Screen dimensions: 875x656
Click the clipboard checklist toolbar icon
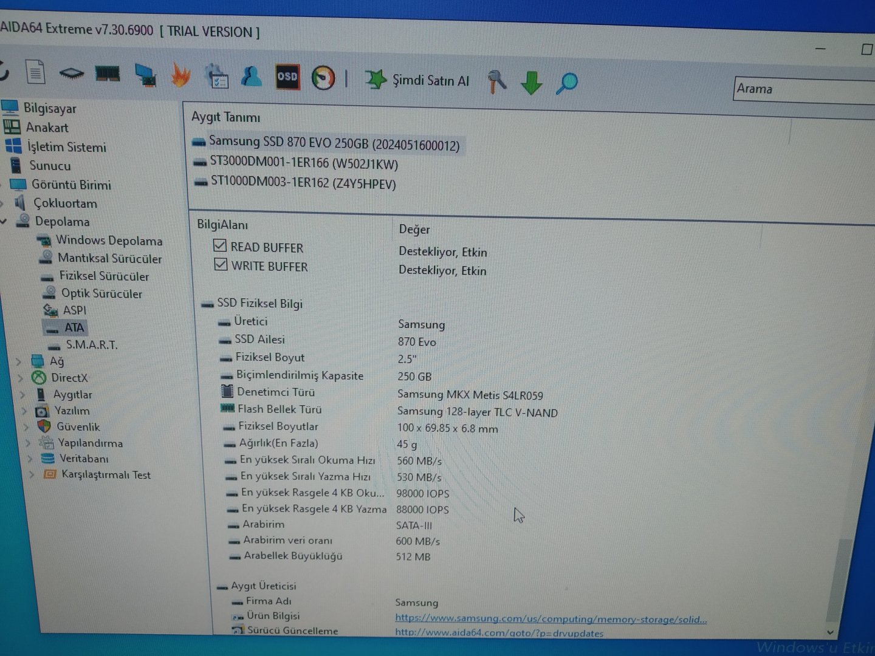pyautogui.click(x=216, y=77)
